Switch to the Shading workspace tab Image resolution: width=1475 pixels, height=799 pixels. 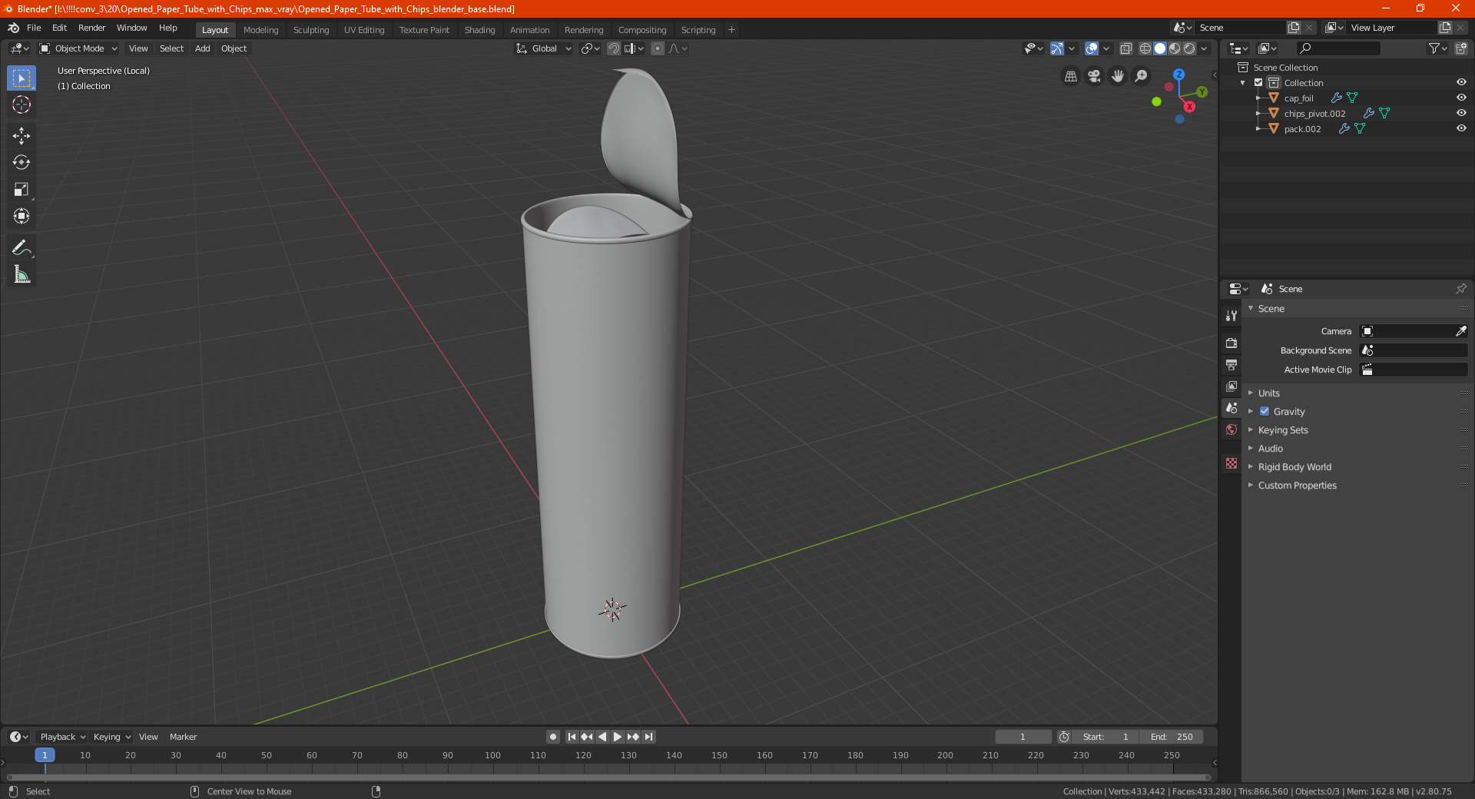479,30
